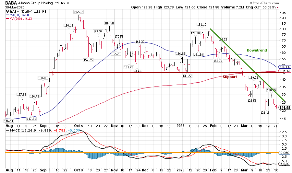This screenshot has height=173, width=292.
Task: Click the 121.16 March low label
Action: pyautogui.click(x=265, y=113)
